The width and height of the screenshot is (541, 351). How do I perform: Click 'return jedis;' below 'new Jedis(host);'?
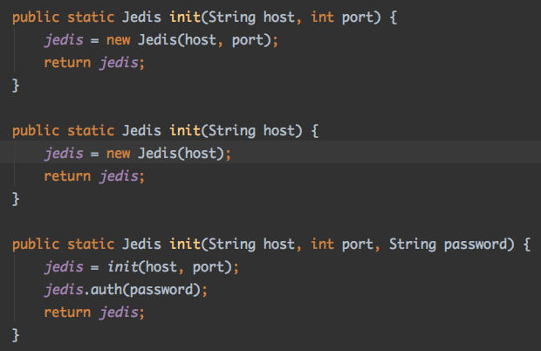[94, 176]
